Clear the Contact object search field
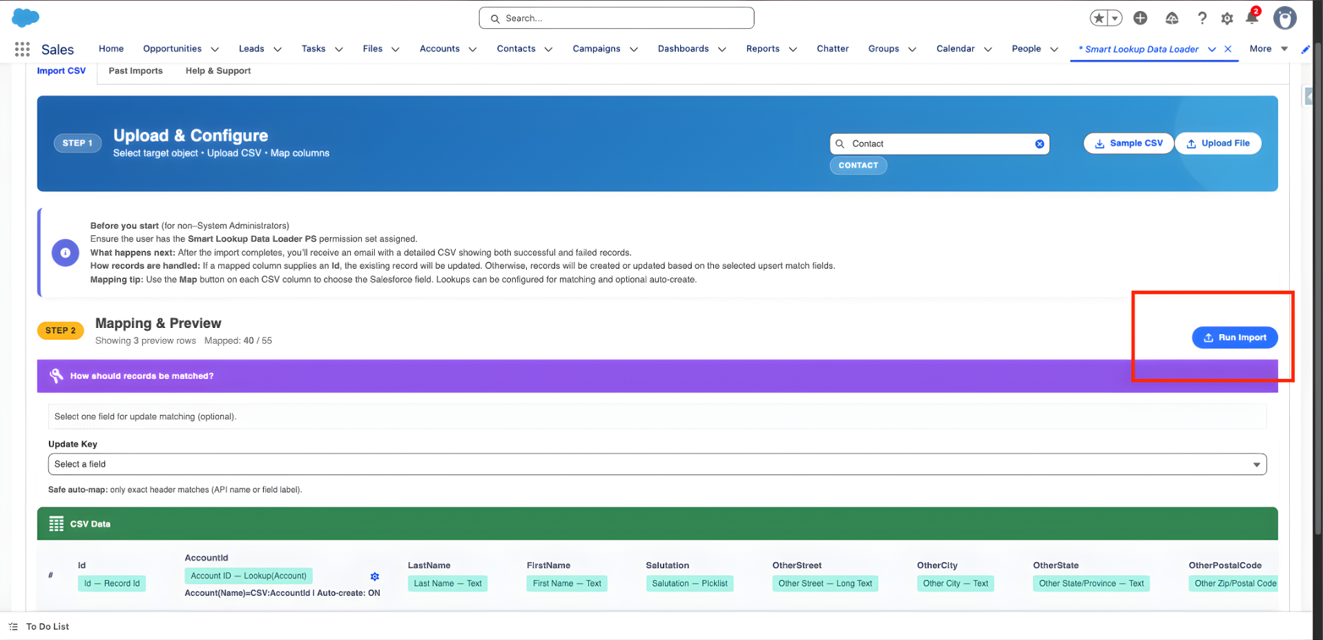1323x640 pixels. [1039, 144]
